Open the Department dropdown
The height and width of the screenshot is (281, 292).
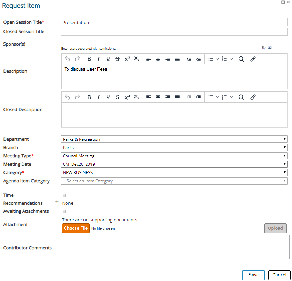click(x=174, y=139)
